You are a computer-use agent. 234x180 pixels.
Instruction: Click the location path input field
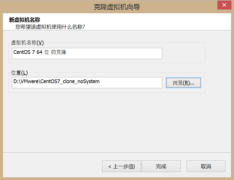coord(87,83)
